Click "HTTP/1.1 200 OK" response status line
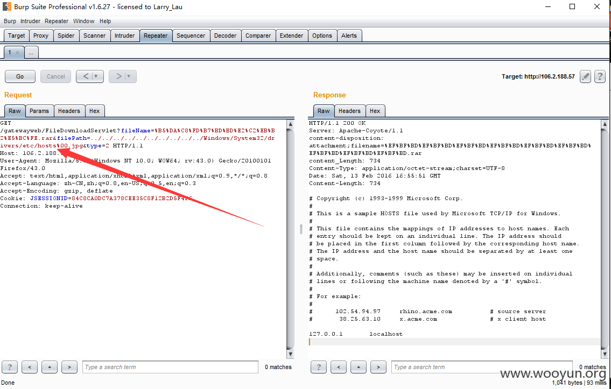 338,123
